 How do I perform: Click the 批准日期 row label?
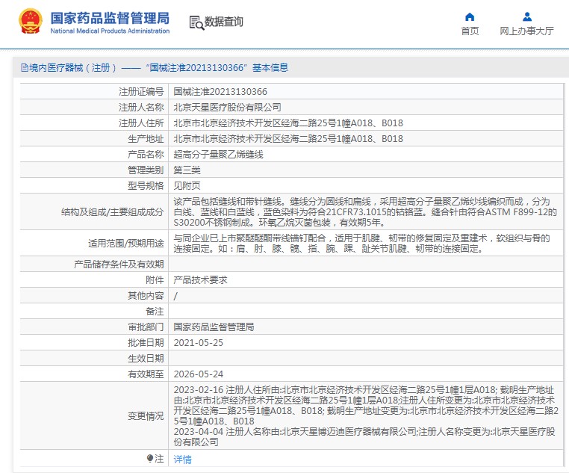coord(146,343)
